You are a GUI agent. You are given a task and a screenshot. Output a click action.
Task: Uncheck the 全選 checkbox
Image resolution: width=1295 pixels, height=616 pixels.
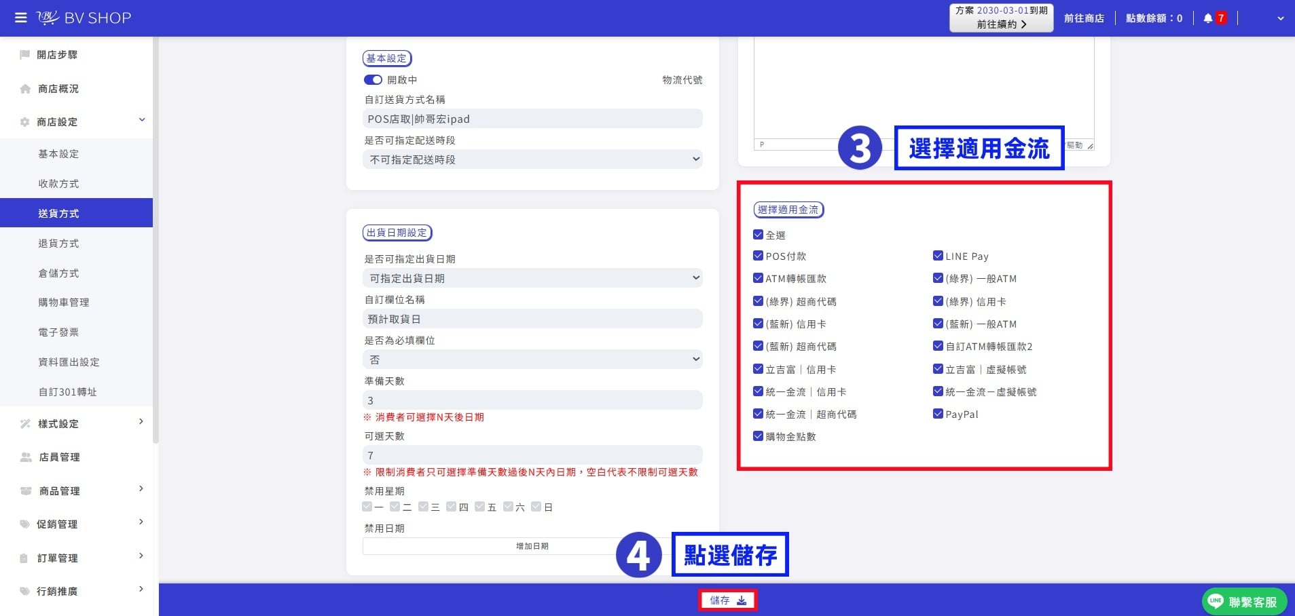pyautogui.click(x=758, y=235)
